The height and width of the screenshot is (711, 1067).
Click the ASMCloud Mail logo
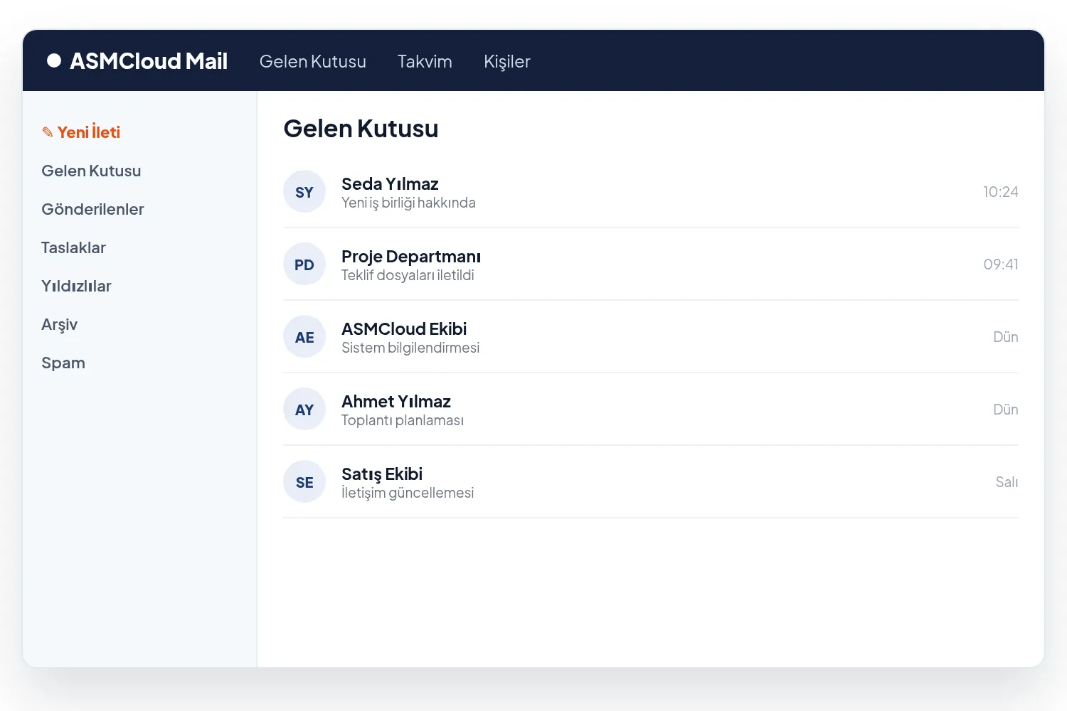pos(137,61)
